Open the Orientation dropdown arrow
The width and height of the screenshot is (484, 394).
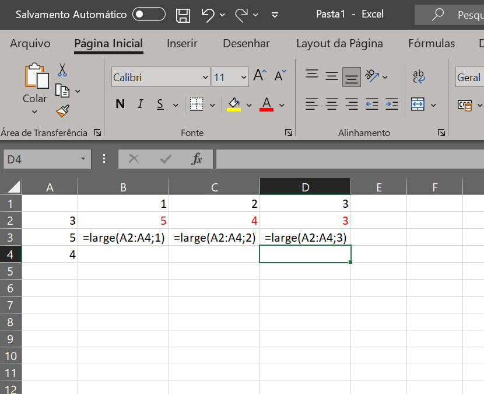[385, 77]
